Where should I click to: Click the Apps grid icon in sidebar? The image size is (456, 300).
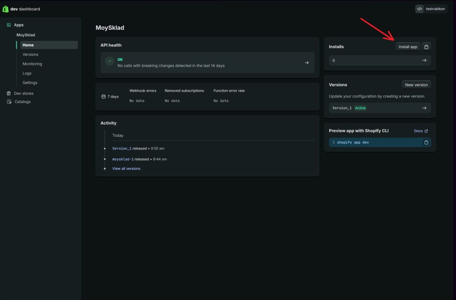tap(9, 25)
